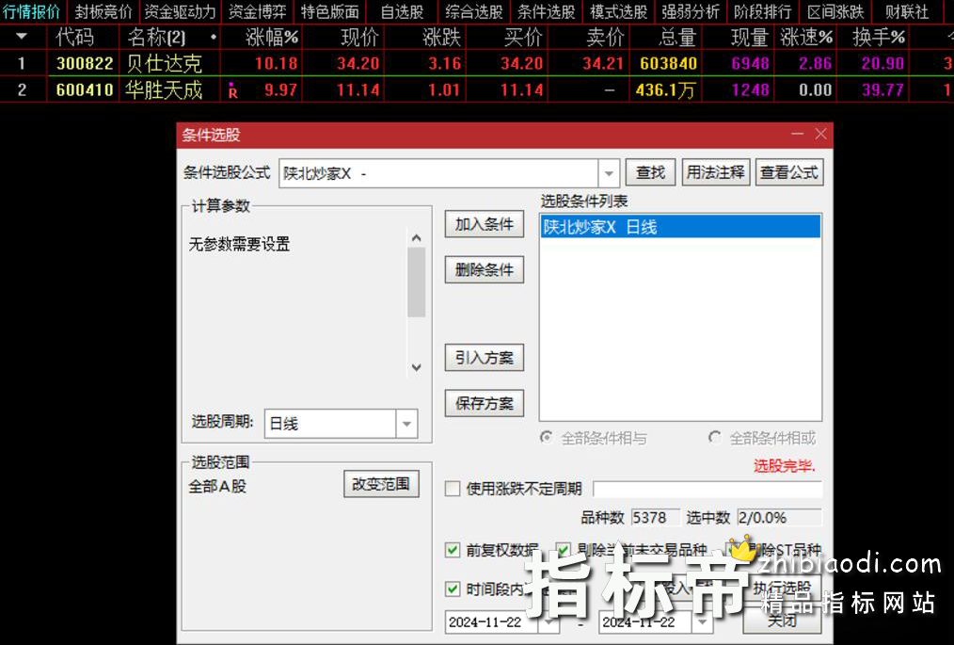Click the formula field showing 陕北炒家X
The width and height of the screenshot is (954, 645).
(438, 173)
